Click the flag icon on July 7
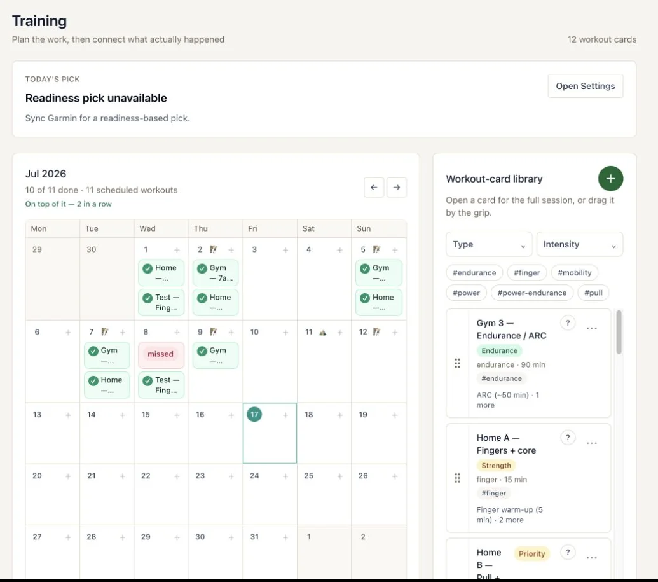This screenshot has width=658, height=582. pyautogui.click(x=105, y=332)
